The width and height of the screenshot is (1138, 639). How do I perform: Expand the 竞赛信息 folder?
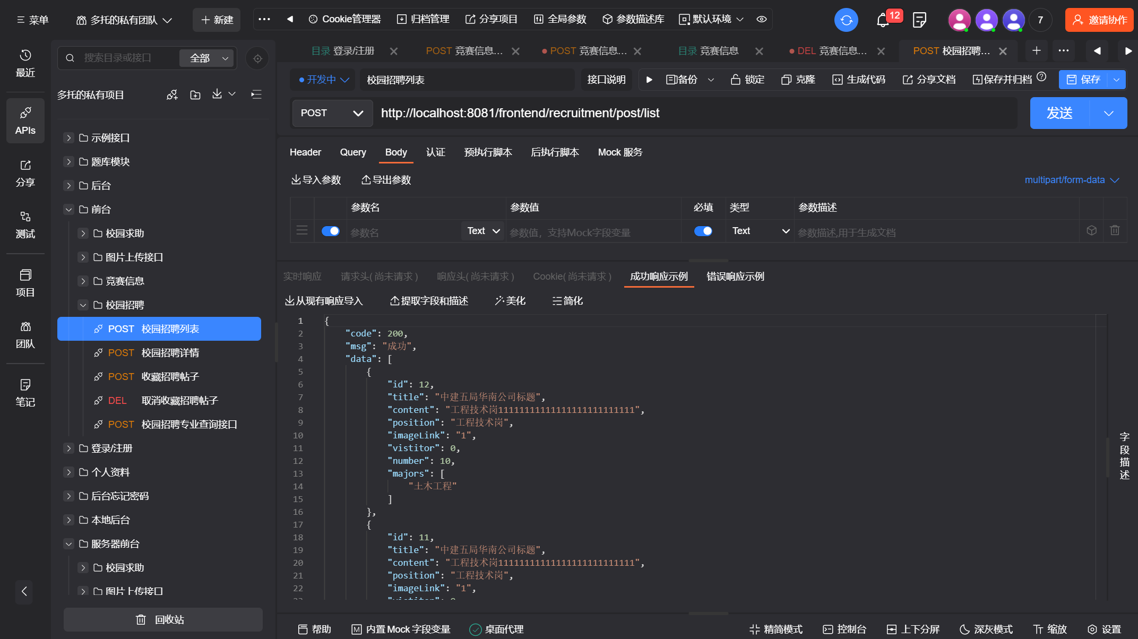click(x=83, y=281)
